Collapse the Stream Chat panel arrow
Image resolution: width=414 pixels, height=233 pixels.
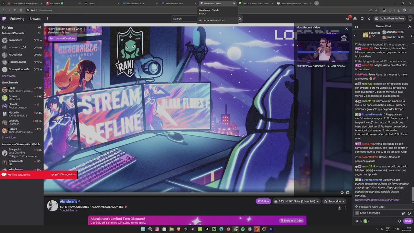coord(357,27)
